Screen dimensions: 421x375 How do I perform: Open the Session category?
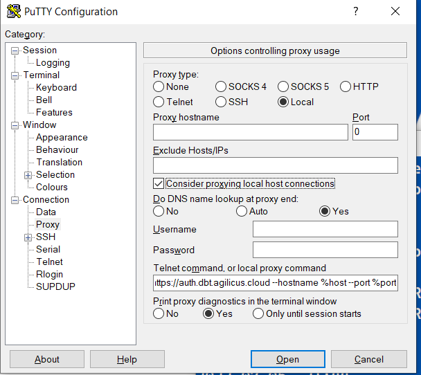point(39,50)
